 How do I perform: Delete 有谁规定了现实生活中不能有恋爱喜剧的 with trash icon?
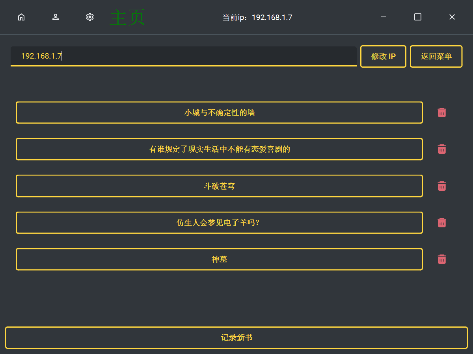click(442, 149)
